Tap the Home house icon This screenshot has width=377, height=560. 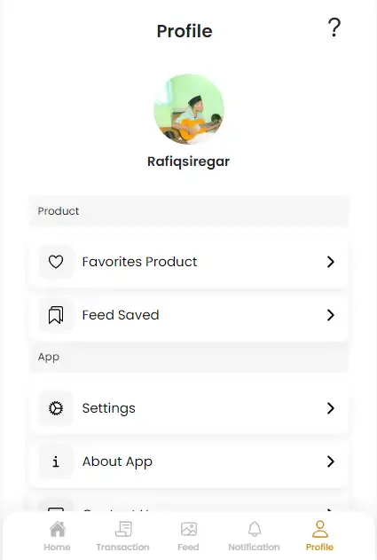point(57,529)
